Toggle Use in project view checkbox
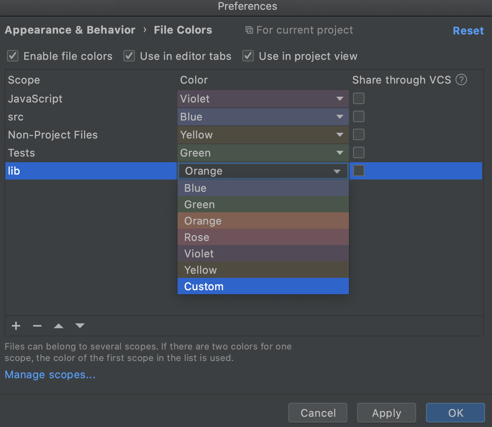This screenshot has width=492, height=427. (x=248, y=56)
